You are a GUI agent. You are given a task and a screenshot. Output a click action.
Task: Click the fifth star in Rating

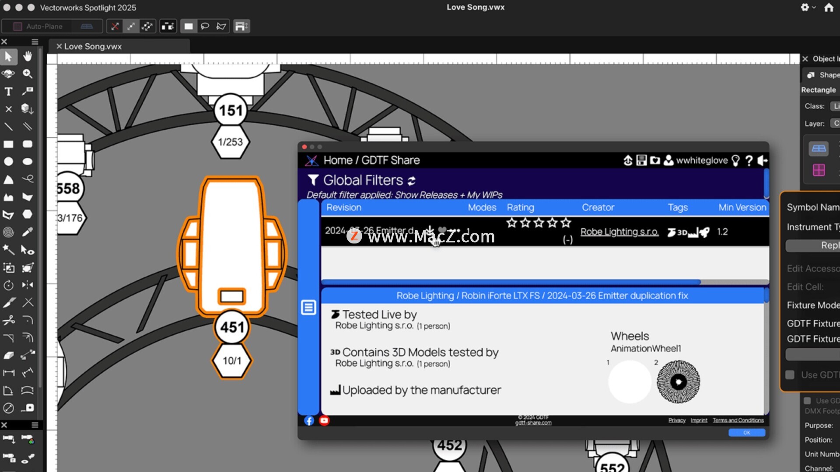tap(566, 223)
